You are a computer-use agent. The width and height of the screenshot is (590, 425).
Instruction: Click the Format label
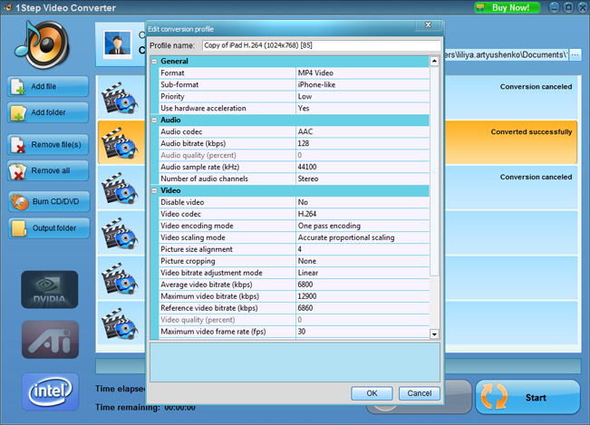172,73
